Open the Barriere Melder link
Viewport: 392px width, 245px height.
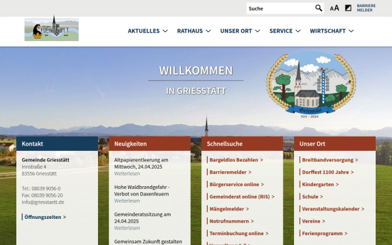point(367,8)
